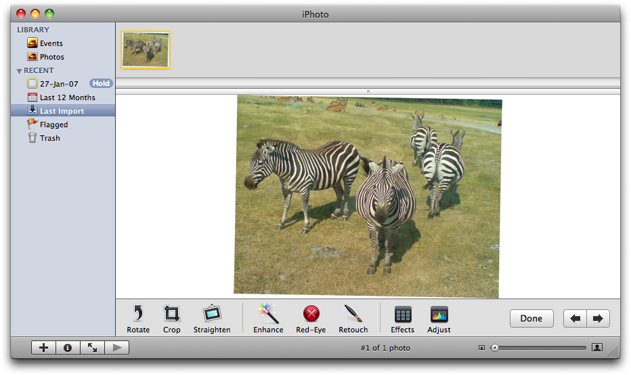Click the Done button

coord(531,319)
